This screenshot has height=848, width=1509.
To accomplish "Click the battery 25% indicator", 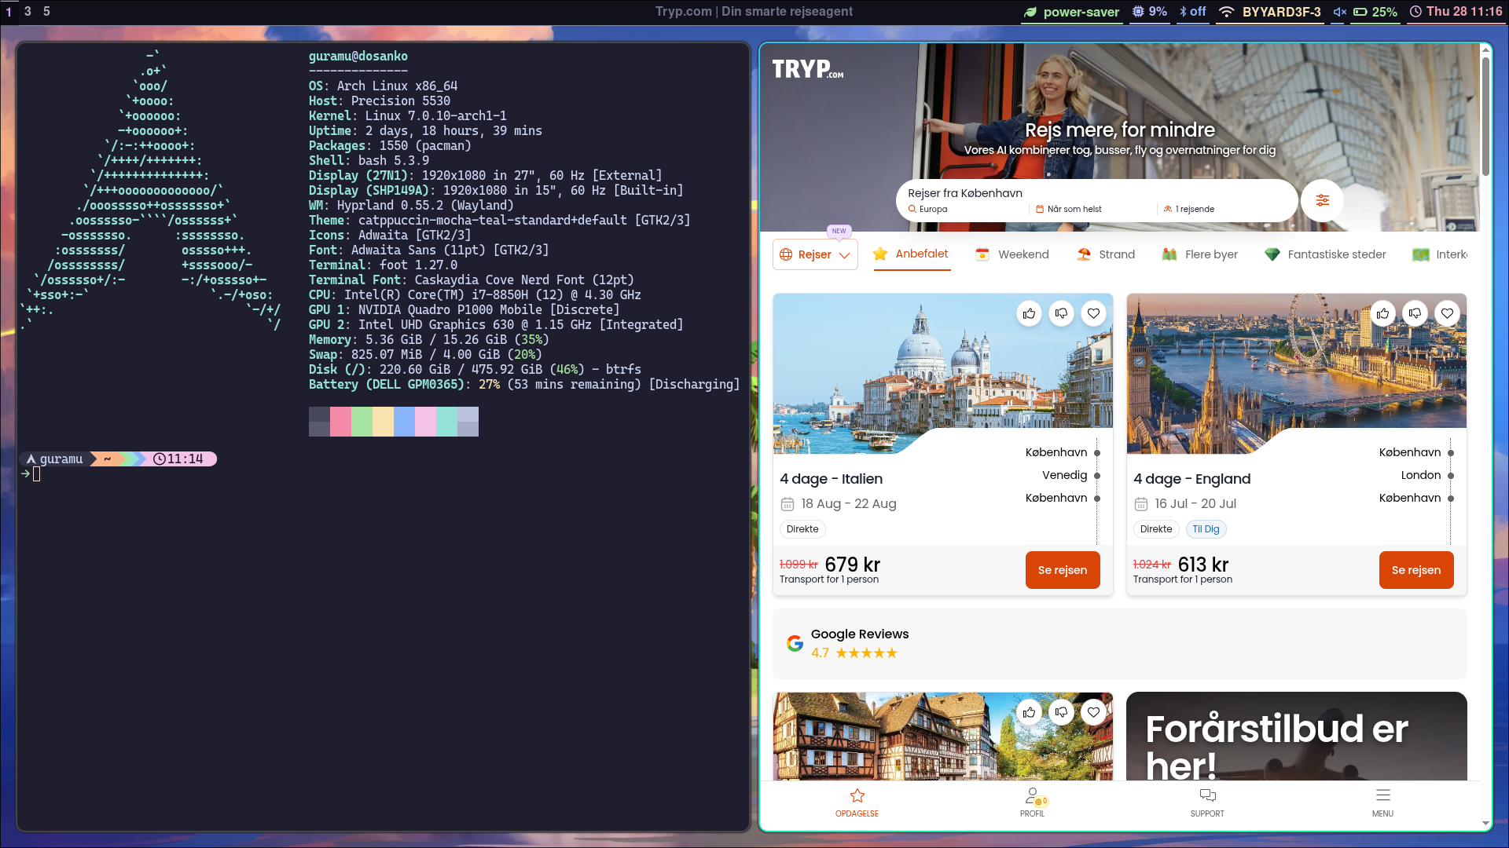I will coord(1375,12).
